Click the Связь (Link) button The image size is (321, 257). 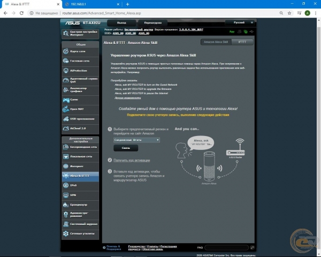tap(126, 148)
